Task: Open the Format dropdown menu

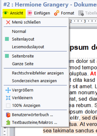Action: point(64,13)
